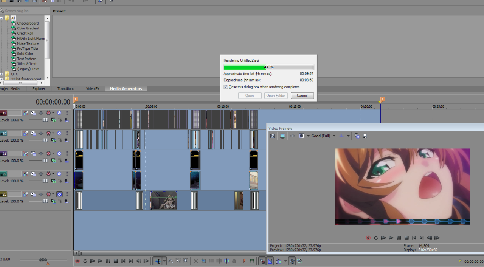Stop playback in timeline transport

tap(116, 261)
